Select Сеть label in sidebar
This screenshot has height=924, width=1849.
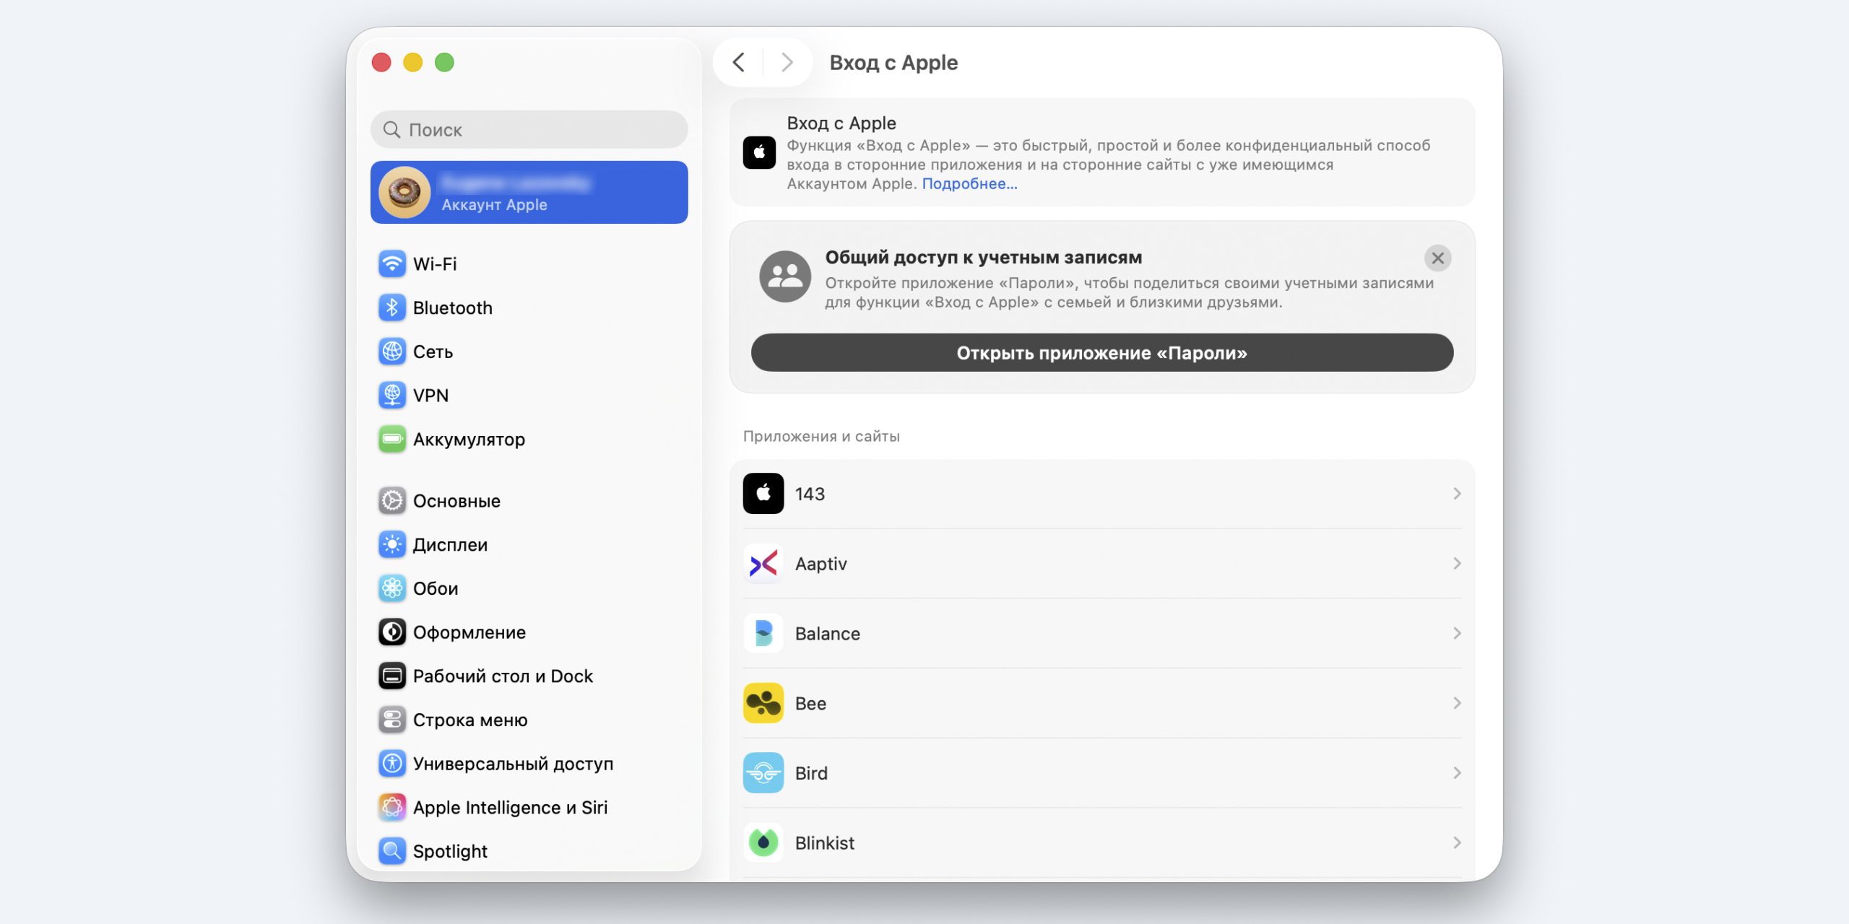coord(433,352)
